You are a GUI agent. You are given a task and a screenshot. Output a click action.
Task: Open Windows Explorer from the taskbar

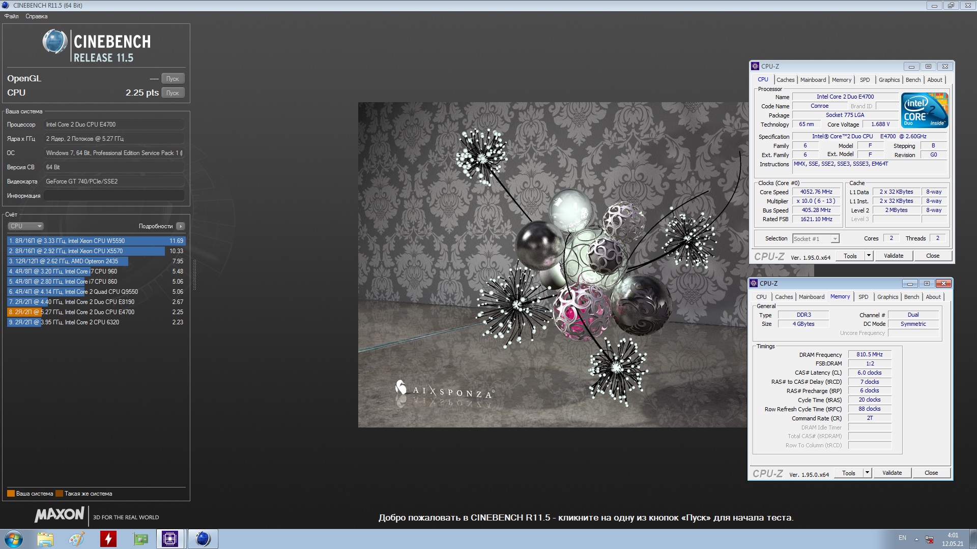click(45, 539)
